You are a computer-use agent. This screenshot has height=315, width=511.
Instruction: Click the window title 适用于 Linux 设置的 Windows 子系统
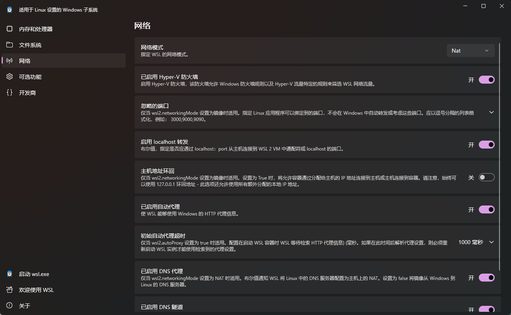[59, 10]
